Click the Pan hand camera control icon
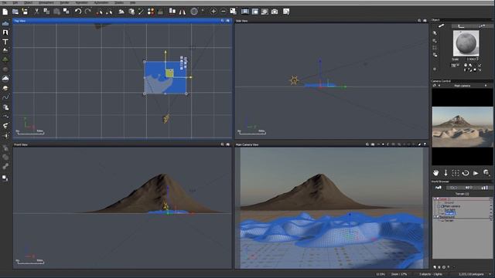Image resolution: width=495 pixels, height=278 pixels. point(435,173)
